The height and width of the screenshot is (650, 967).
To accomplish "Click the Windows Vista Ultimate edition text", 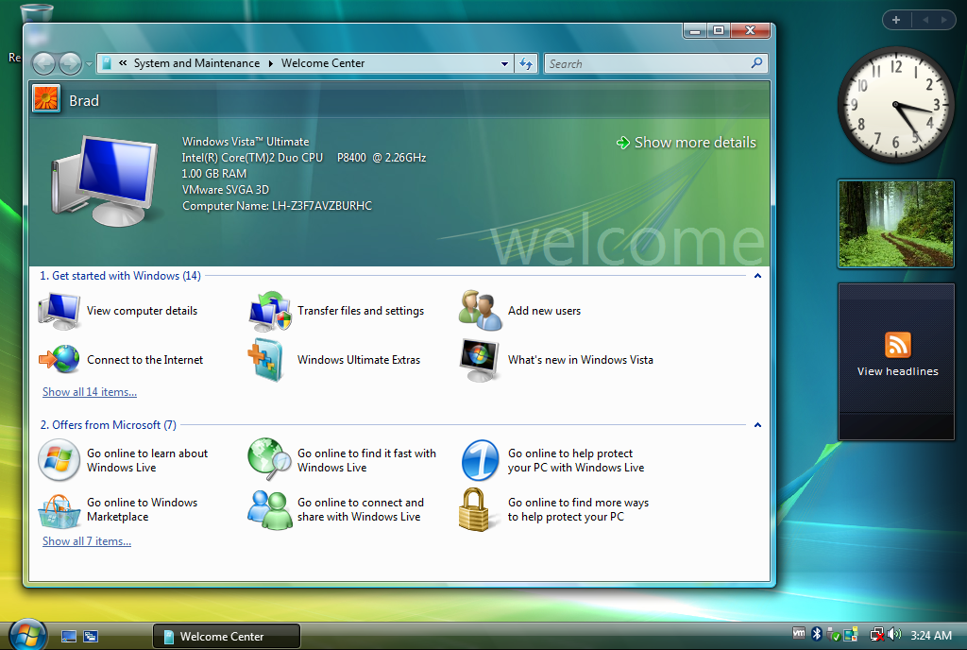I will (x=246, y=141).
